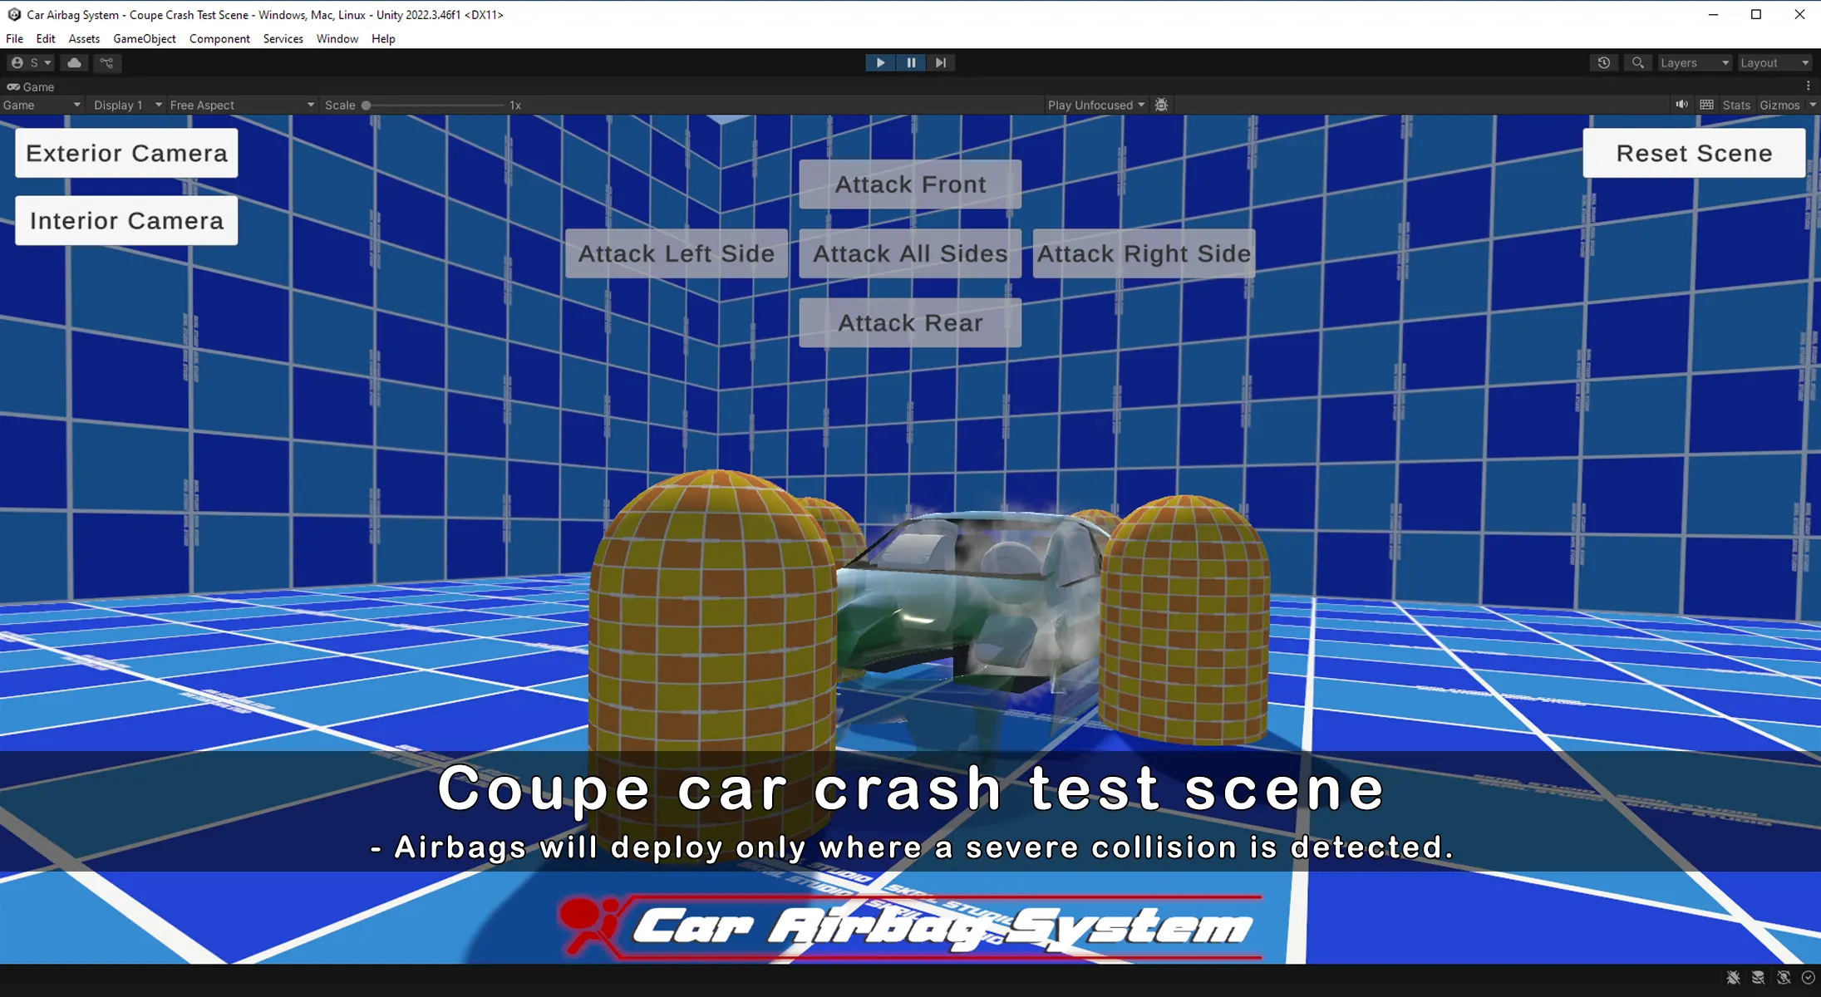The width and height of the screenshot is (1821, 997).
Task: Open the version control icon in the toolbar
Action: coord(106,63)
